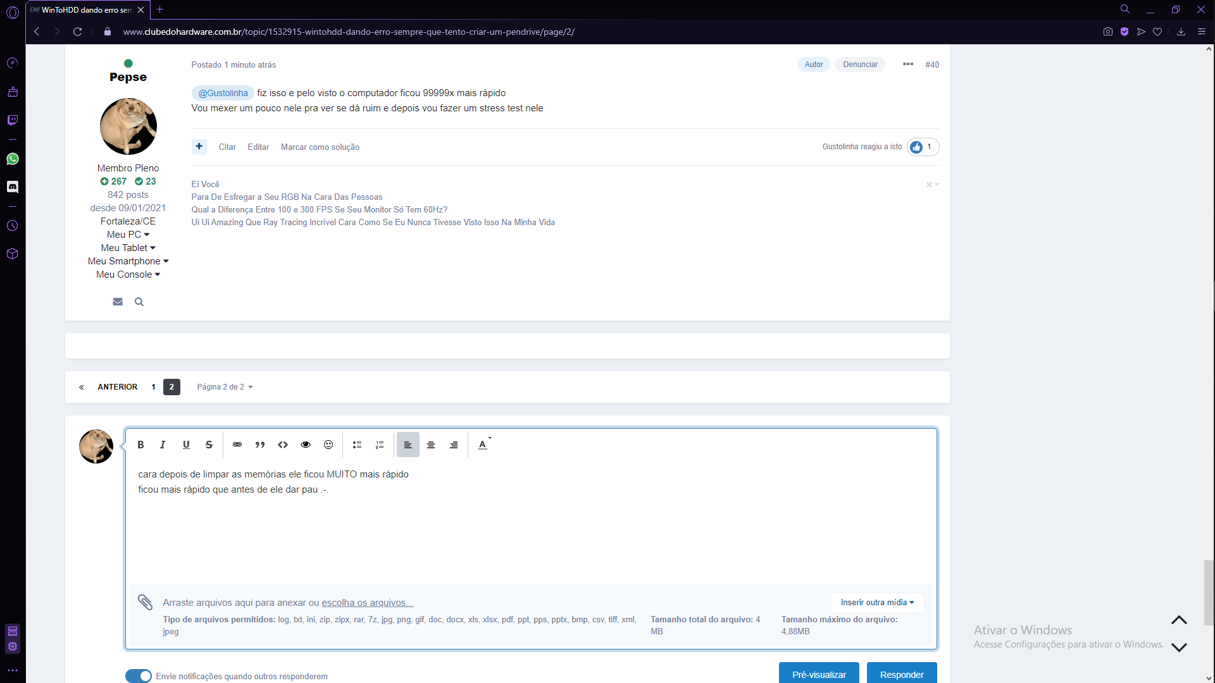Click Marcar como solução
This screenshot has height=683, width=1215.
pyautogui.click(x=320, y=147)
